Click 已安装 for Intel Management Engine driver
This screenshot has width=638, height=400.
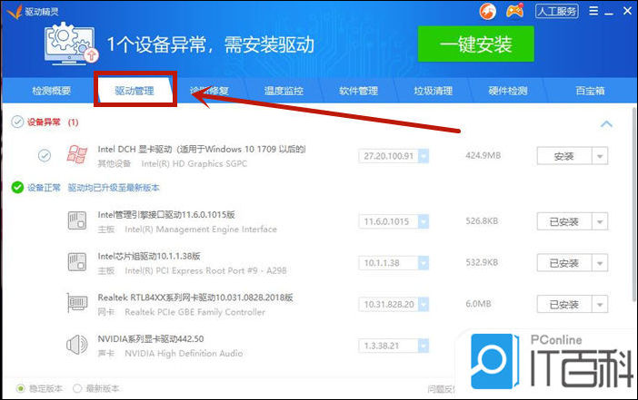pos(564,221)
